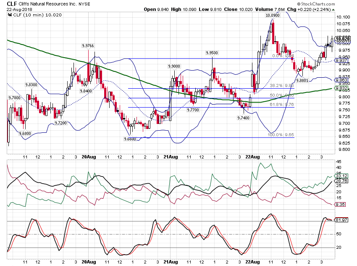Click the 9.7200 price label
Viewport: 357px width, 266px height.
[x=61, y=123]
